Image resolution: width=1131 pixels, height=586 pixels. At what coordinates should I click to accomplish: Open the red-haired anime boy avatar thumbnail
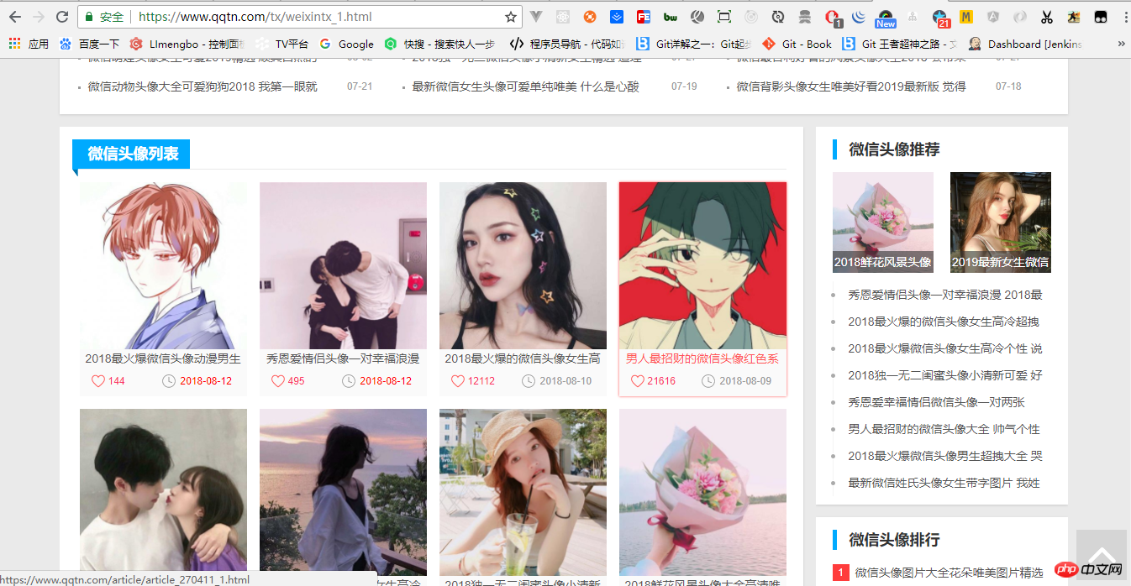pos(163,266)
